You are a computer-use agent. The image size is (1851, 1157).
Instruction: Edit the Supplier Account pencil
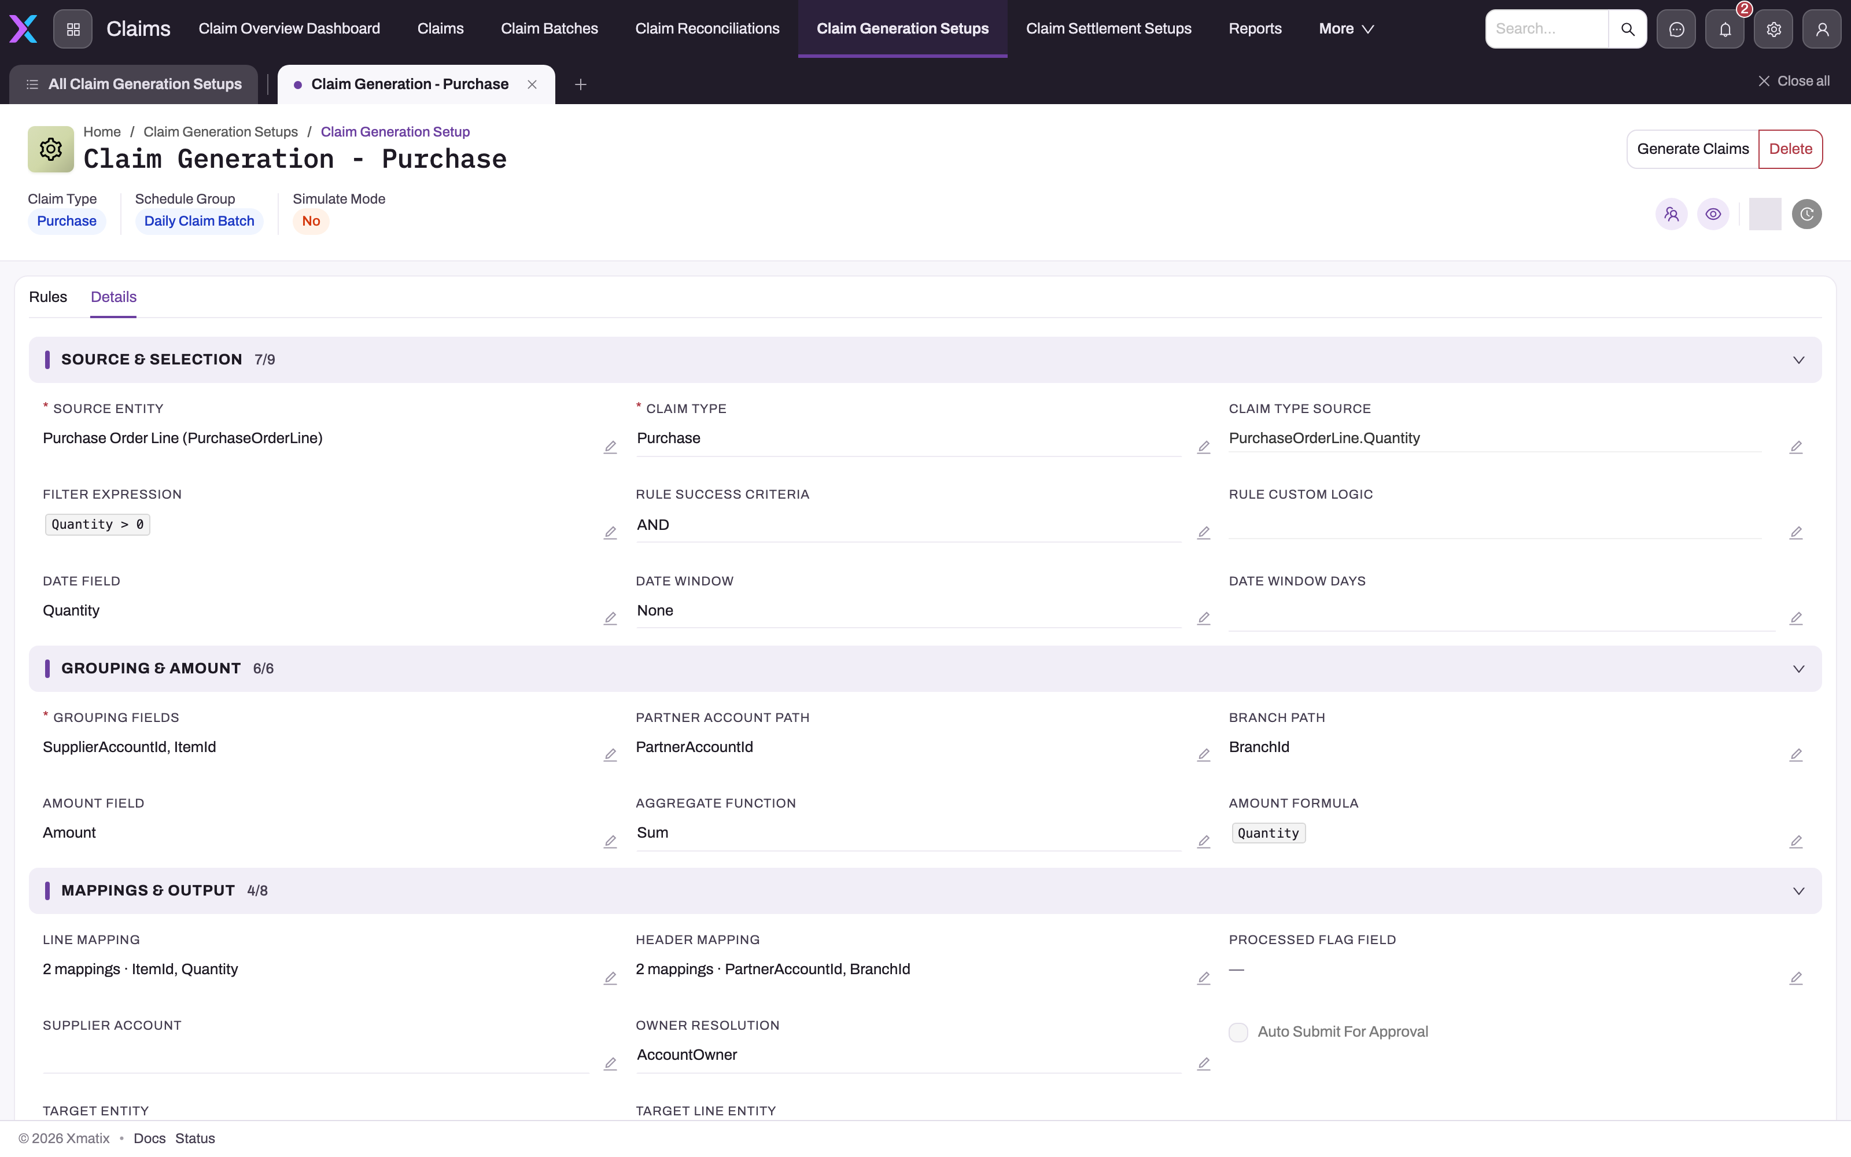pyautogui.click(x=610, y=1064)
